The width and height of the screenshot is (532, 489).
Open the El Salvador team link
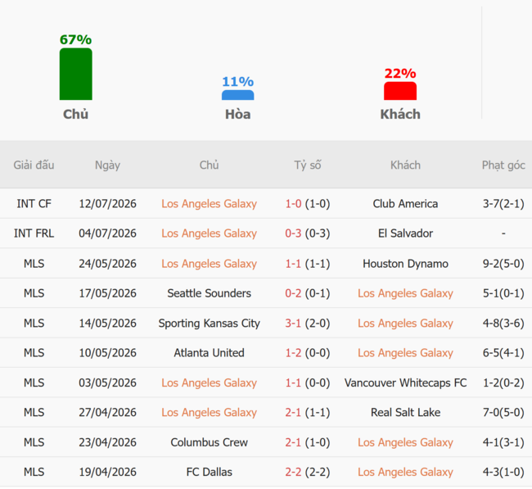[405, 233]
